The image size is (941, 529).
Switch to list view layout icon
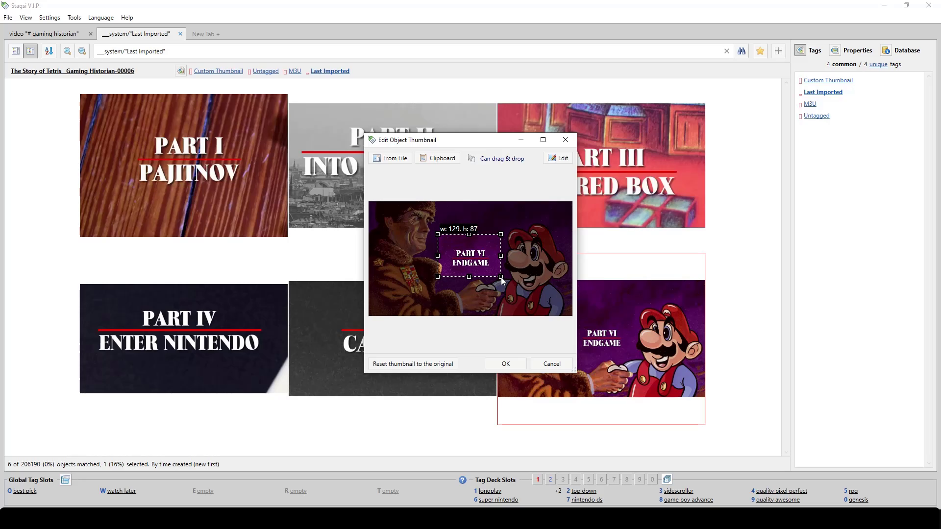(16, 51)
